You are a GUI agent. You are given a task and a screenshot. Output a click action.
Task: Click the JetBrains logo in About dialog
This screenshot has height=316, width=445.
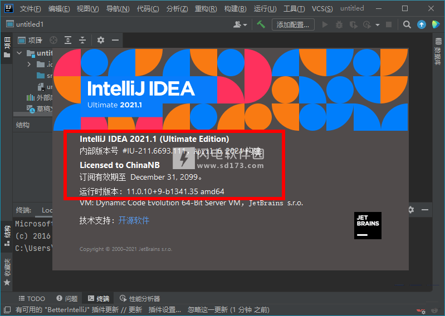pos(368,225)
